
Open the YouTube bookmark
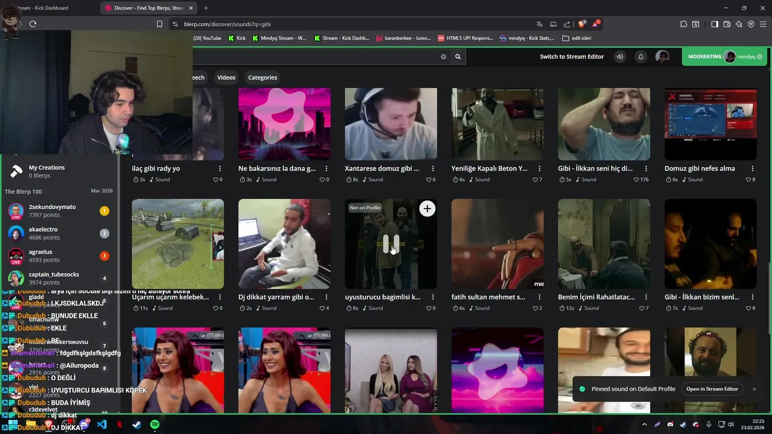click(207, 38)
